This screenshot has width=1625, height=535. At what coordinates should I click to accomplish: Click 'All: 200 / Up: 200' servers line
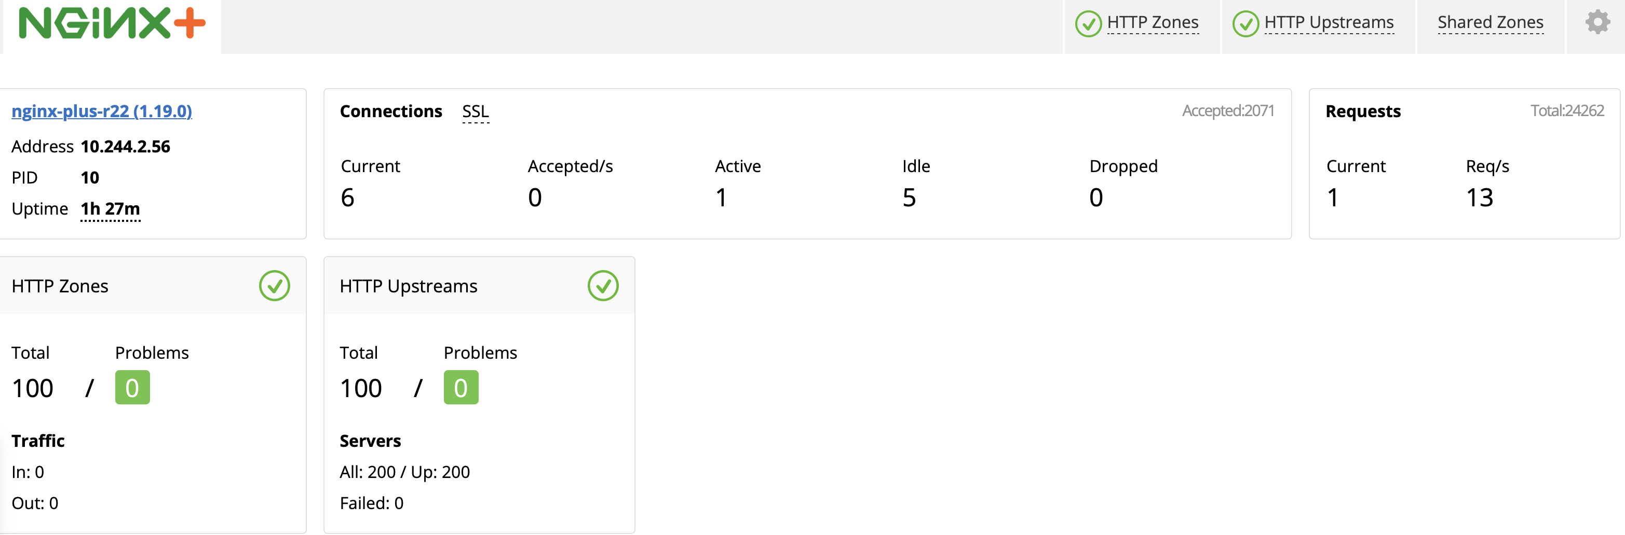404,472
